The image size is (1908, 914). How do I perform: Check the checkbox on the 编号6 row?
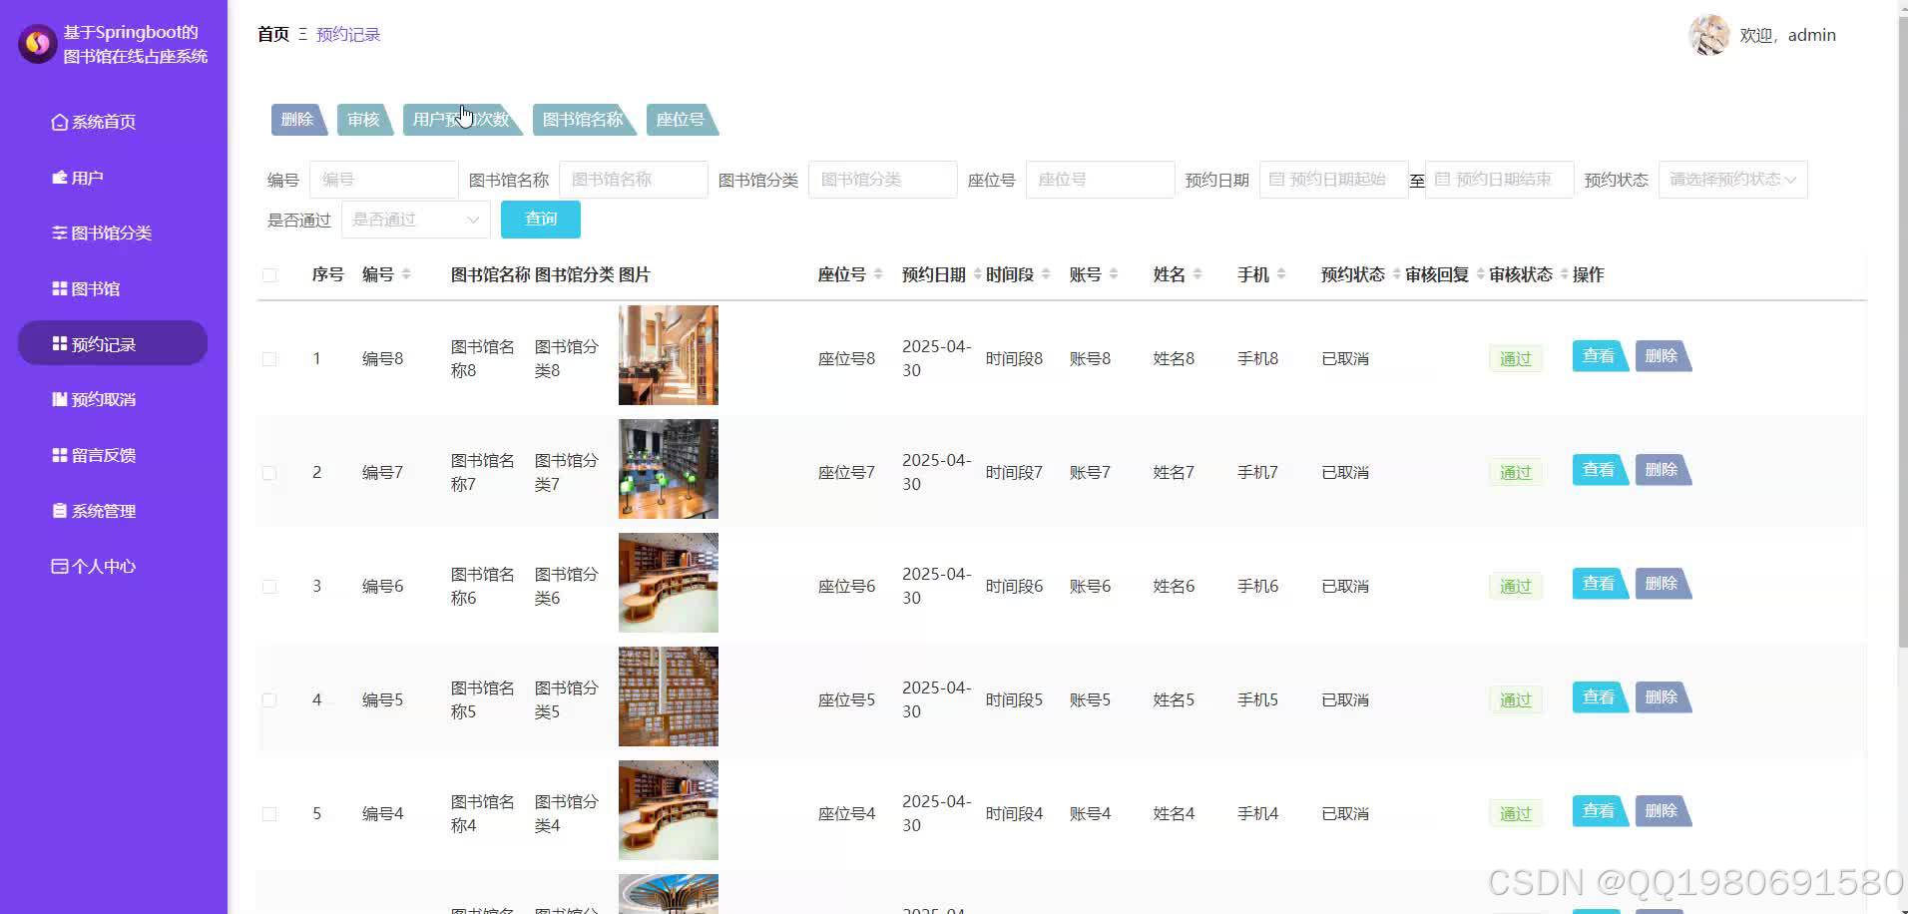(x=268, y=586)
